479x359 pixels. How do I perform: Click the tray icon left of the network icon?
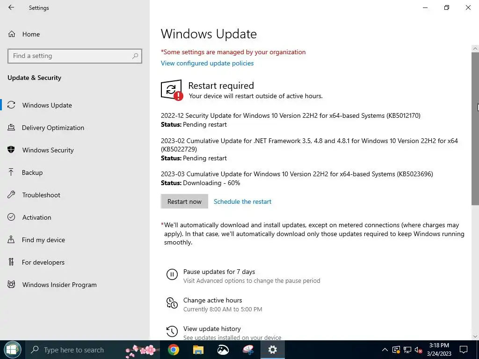pyautogui.click(x=396, y=350)
